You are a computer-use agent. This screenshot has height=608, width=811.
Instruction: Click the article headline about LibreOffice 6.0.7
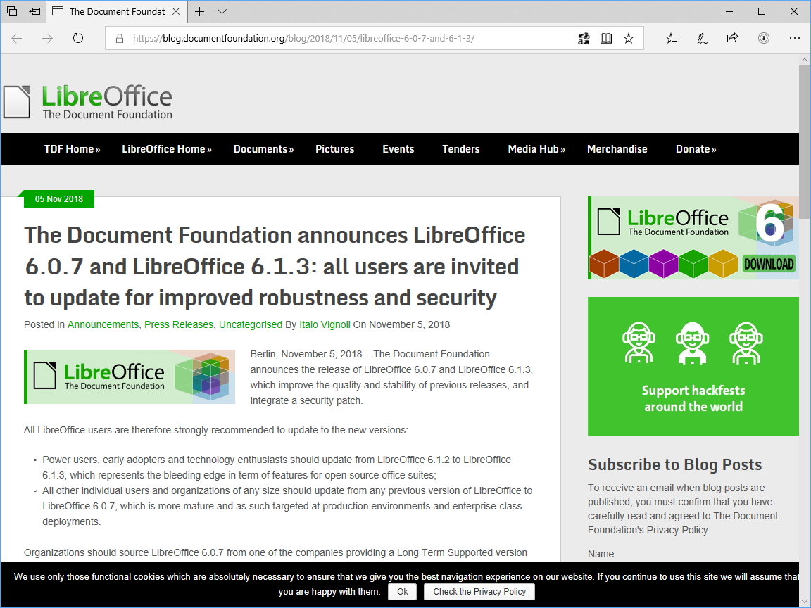tap(275, 266)
